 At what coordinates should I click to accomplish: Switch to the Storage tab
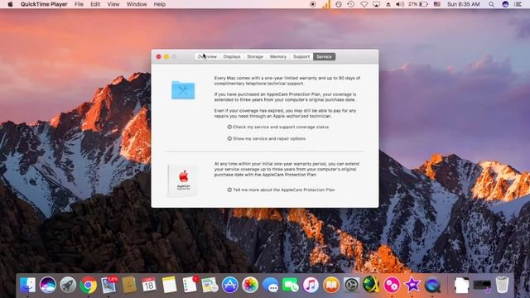pos(255,56)
